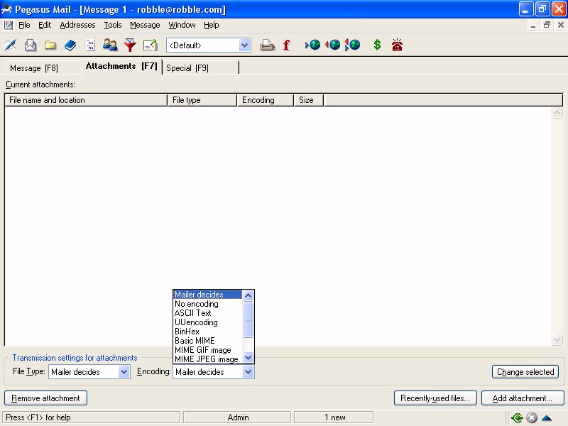The height and width of the screenshot is (426, 568).
Task: Click the Pegasus horse title bar icon
Action: 6,9
